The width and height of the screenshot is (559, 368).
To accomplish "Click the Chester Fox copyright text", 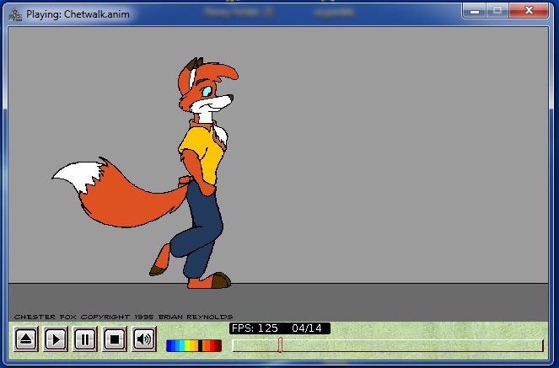I will coord(123,317).
